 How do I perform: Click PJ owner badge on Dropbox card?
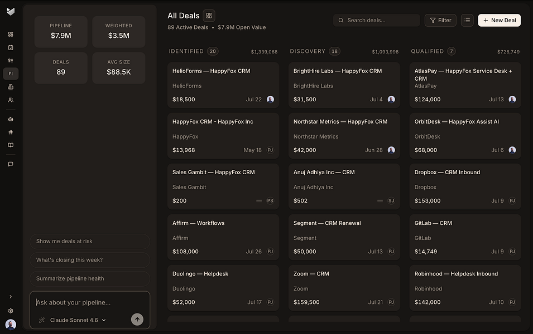(512, 201)
